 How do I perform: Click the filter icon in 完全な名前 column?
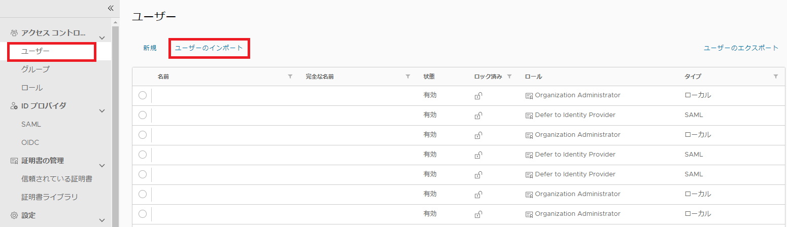tap(408, 77)
